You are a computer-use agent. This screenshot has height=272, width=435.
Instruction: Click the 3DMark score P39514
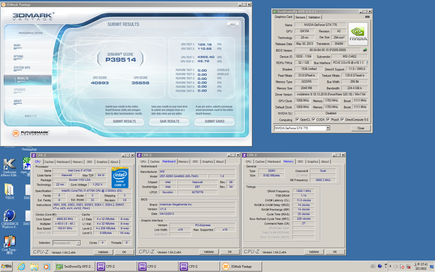[121, 60]
